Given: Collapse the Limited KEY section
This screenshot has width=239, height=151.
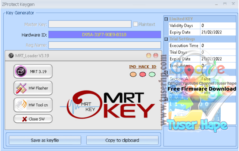Looking at the screenshot, I should 166,19.
